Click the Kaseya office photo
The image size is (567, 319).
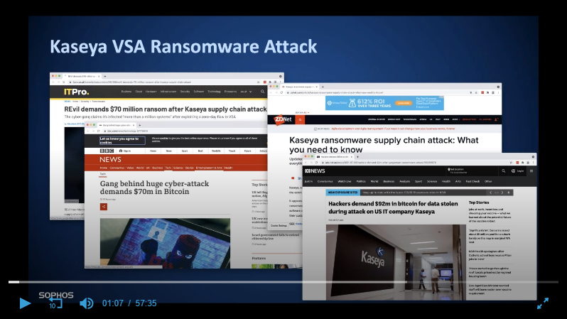tap(396, 262)
